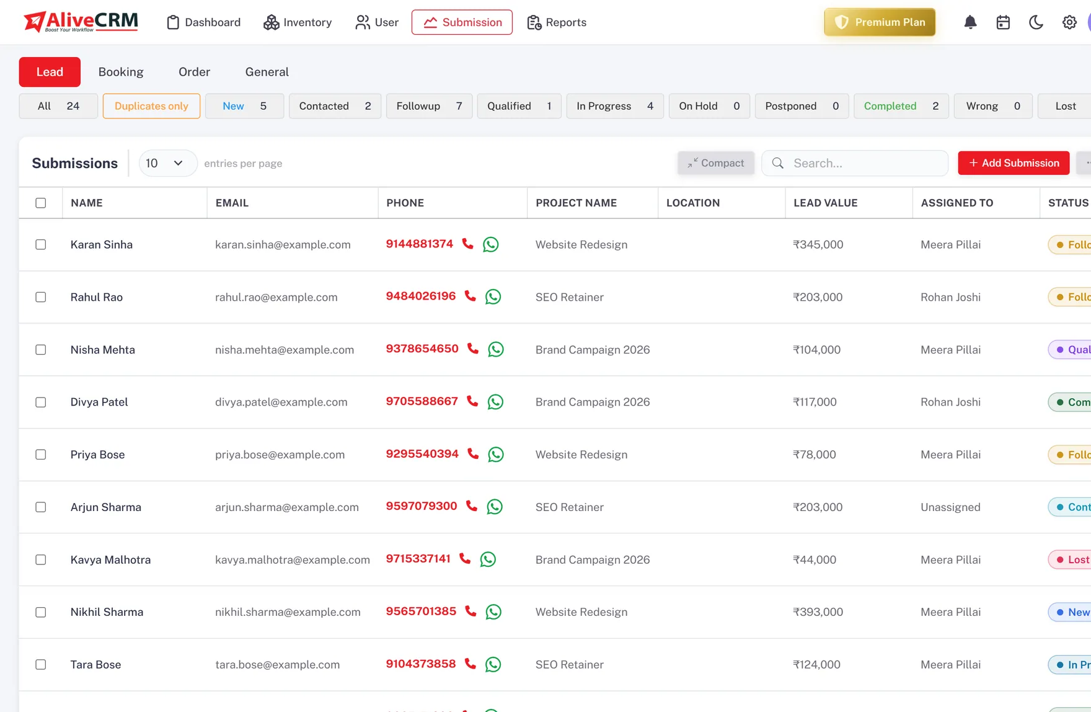Open WhatsApp for Rahul Rao
This screenshot has width=1091, height=712.
[493, 297]
